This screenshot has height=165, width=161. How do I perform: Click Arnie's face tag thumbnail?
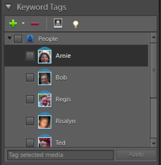coord(44,55)
